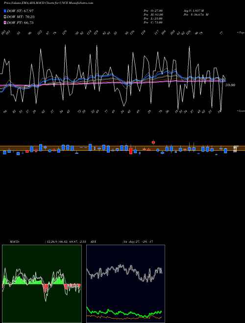Viewport: 245px width, 323px height.
Task: Click the 59.00 price label on chart
Action: [x=230, y=85]
